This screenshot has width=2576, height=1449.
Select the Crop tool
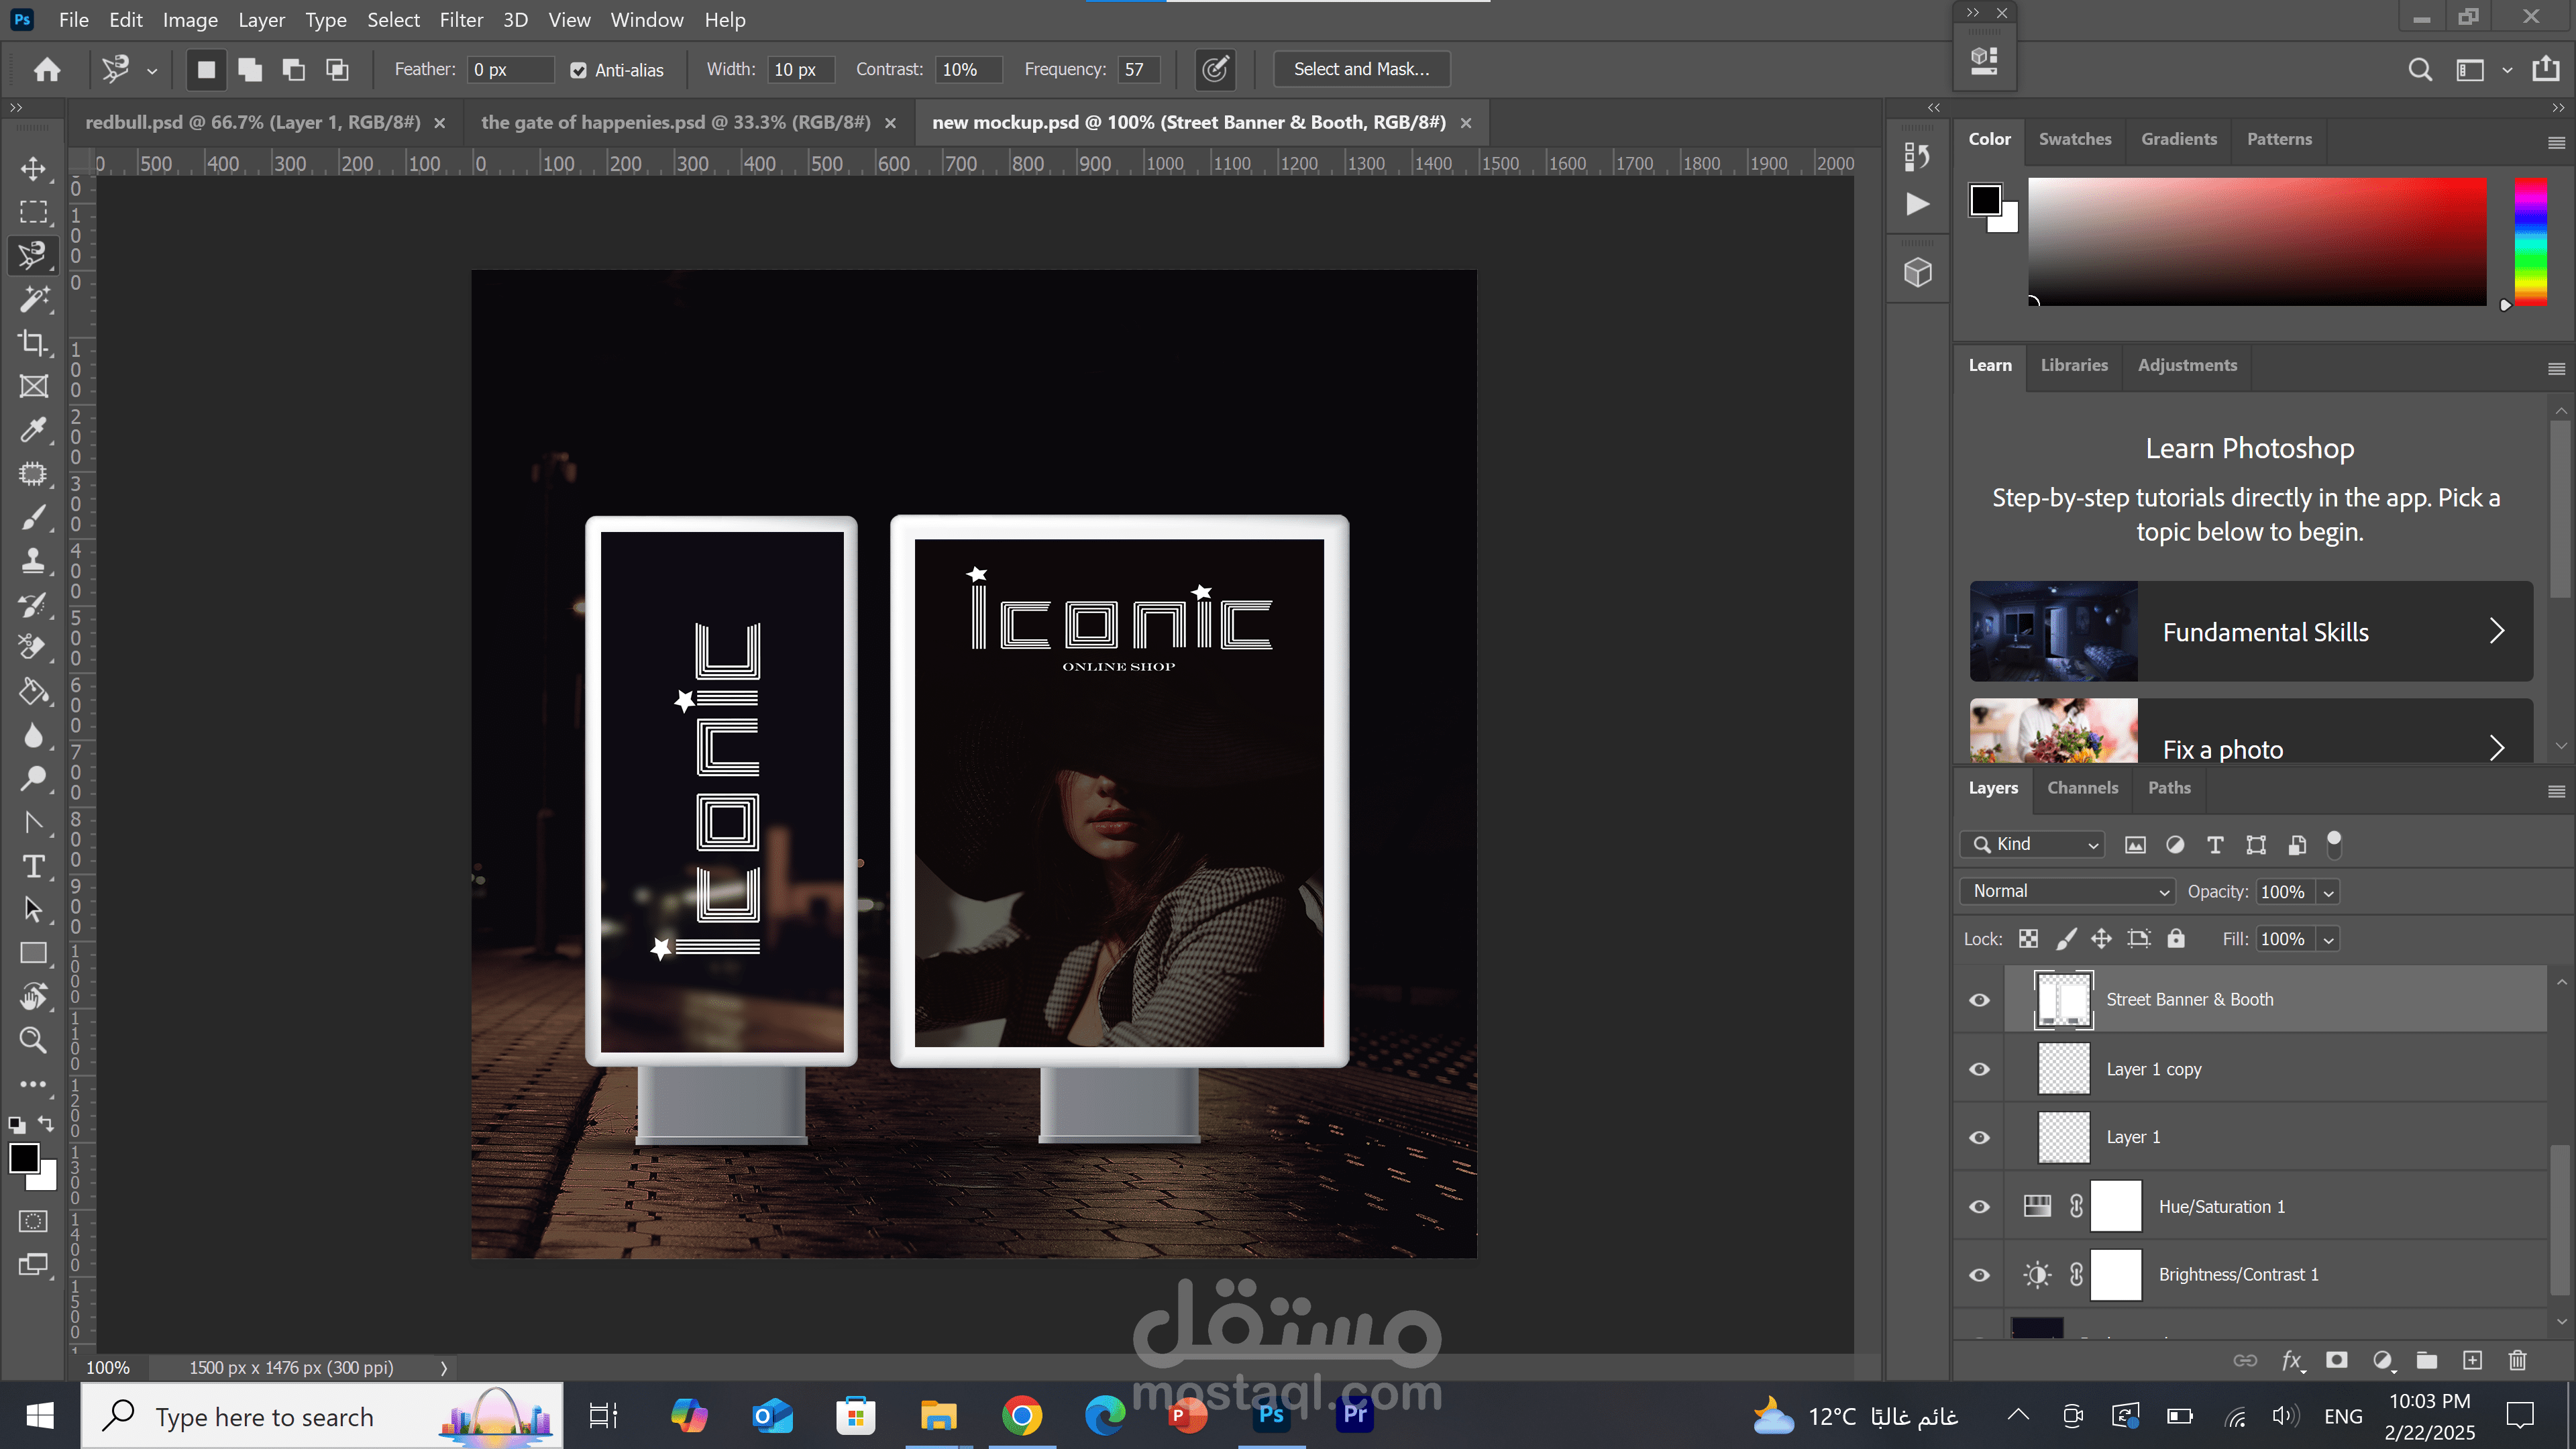(x=33, y=343)
